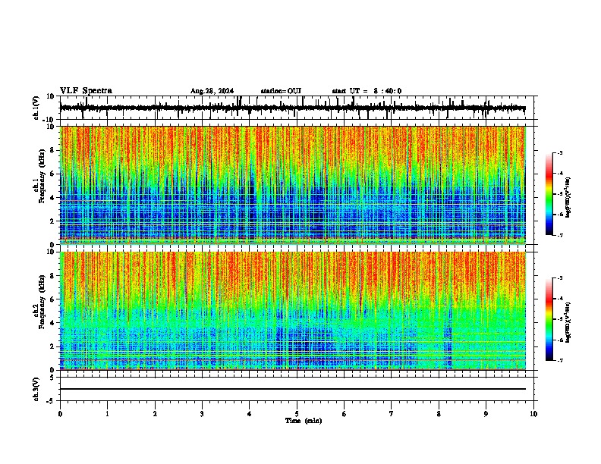Click the ch.3 flat voltage trace panel
The width and height of the screenshot is (601, 464).
pyautogui.click(x=296, y=389)
